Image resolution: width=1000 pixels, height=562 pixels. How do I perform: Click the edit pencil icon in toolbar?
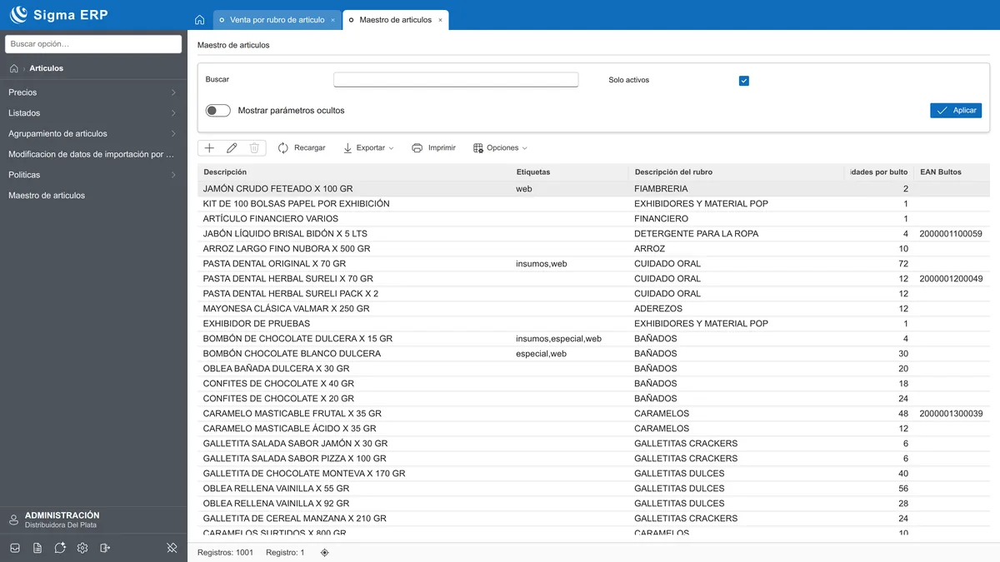point(232,147)
